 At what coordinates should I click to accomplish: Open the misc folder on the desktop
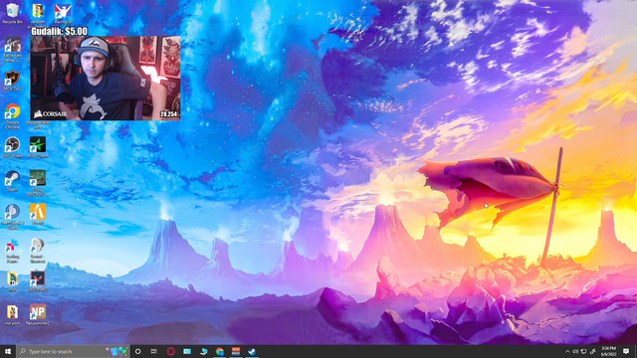[x=13, y=280]
